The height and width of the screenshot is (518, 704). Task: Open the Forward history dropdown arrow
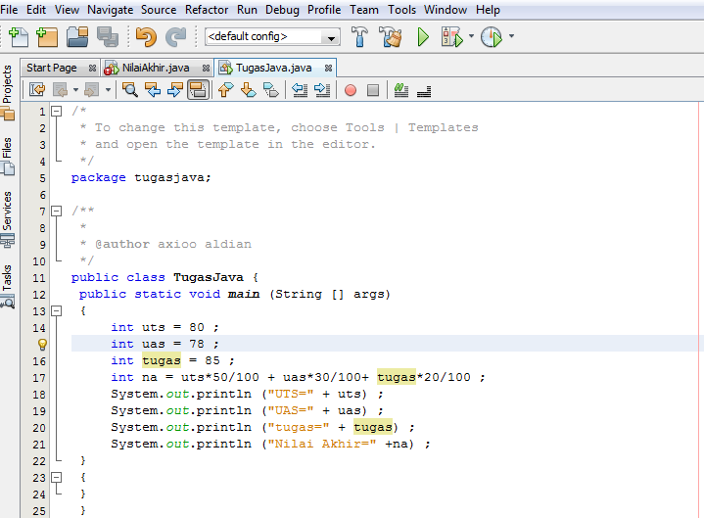coord(108,90)
